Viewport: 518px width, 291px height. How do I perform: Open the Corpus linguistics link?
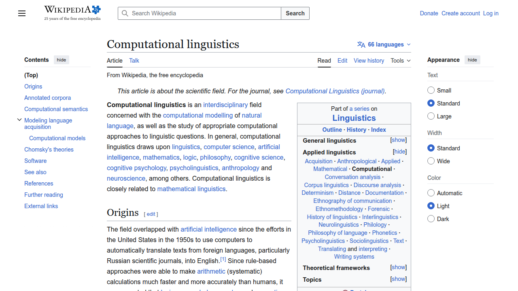[x=326, y=185]
